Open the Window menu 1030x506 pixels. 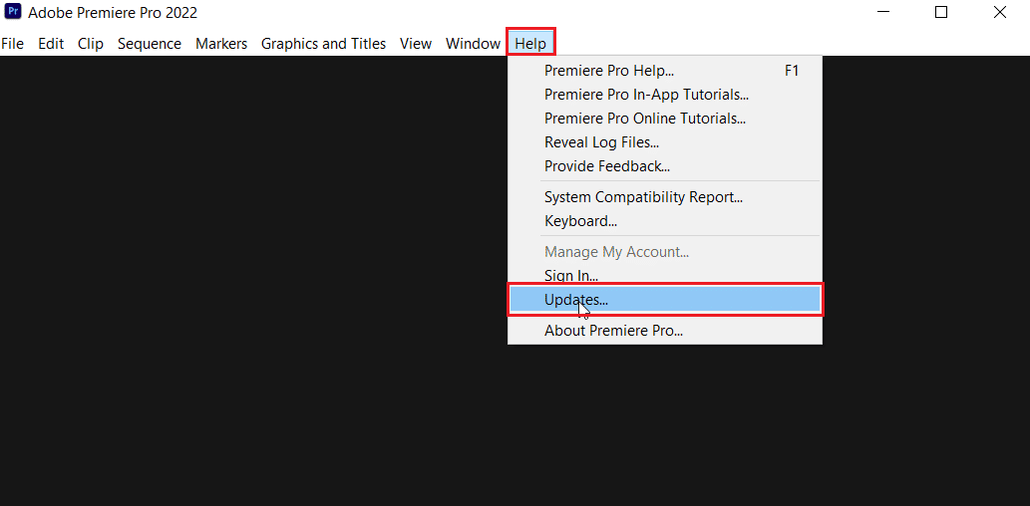[473, 44]
